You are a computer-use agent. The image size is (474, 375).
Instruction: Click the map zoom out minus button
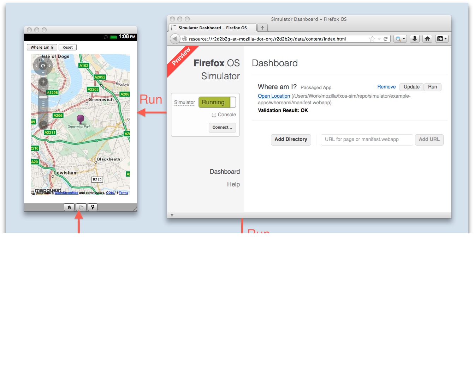tap(43, 124)
